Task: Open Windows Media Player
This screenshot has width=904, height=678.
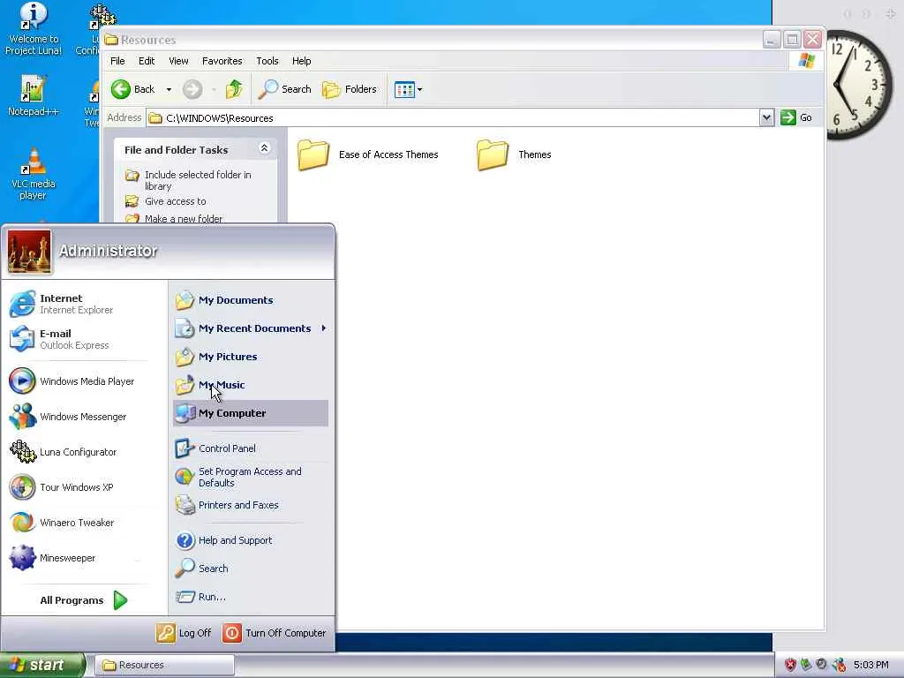Action: 72,381
